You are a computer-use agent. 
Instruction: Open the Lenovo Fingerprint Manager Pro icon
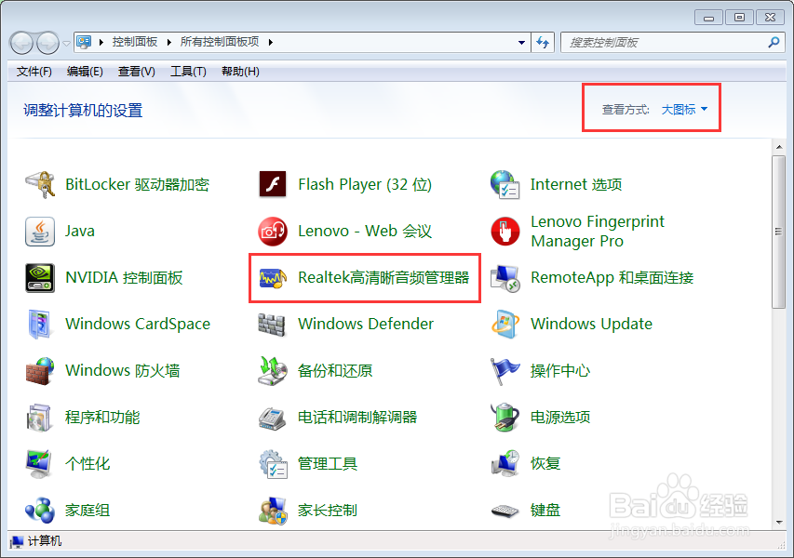click(505, 232)
